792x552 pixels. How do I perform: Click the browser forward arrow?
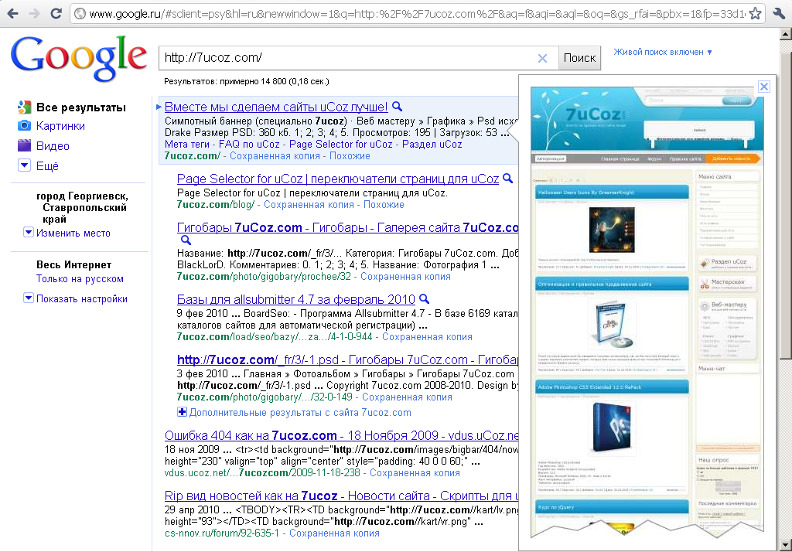[x=34, y=13]
